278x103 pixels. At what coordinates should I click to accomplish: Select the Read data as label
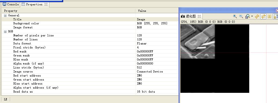pos(23,92)
